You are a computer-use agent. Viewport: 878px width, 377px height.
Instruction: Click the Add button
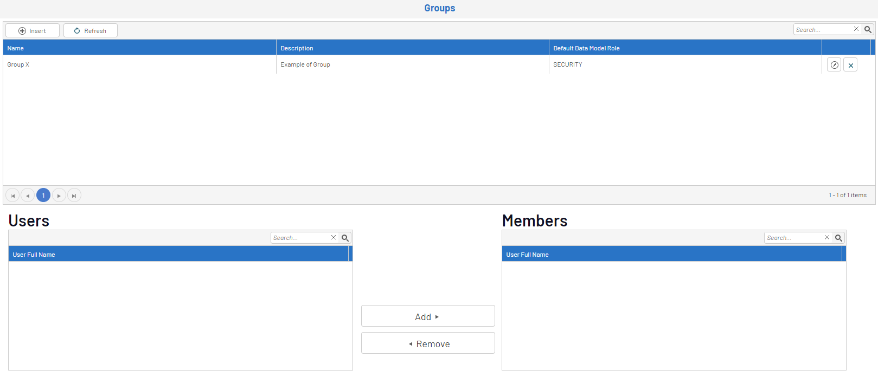(x=428, y=316)
